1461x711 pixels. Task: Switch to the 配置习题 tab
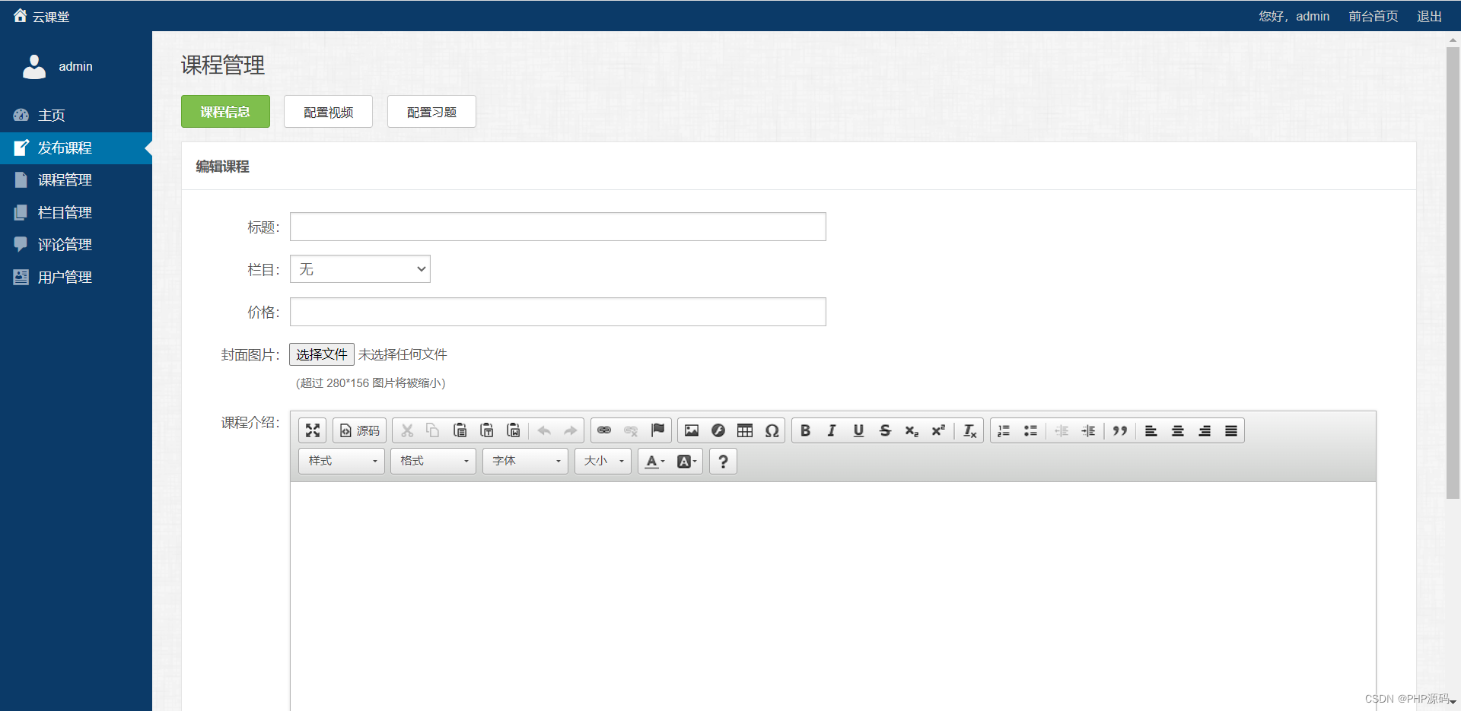pyautogui.click(x=431, y=112)
